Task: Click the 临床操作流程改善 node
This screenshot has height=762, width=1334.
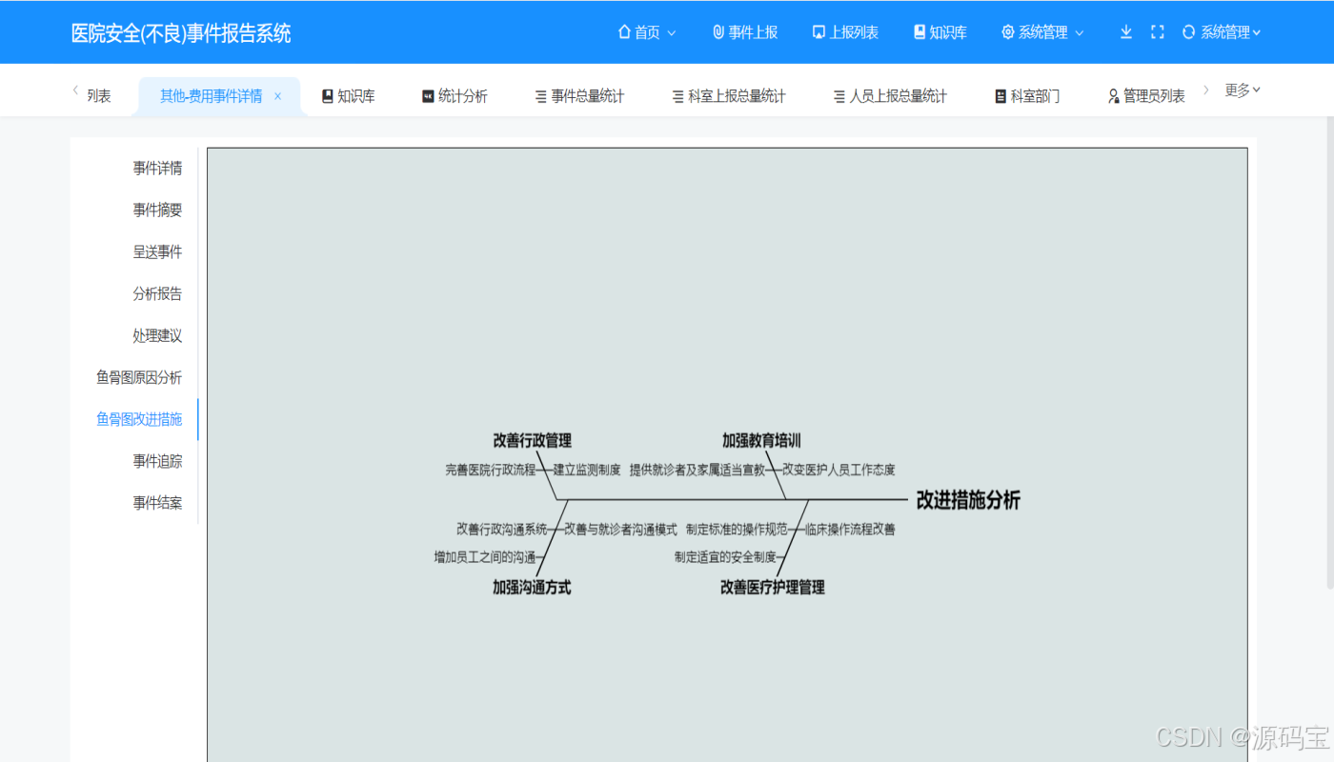Action: 850,529
